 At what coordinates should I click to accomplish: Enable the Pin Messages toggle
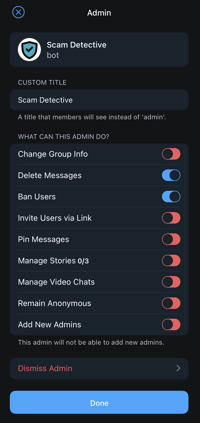coord(171,239)
